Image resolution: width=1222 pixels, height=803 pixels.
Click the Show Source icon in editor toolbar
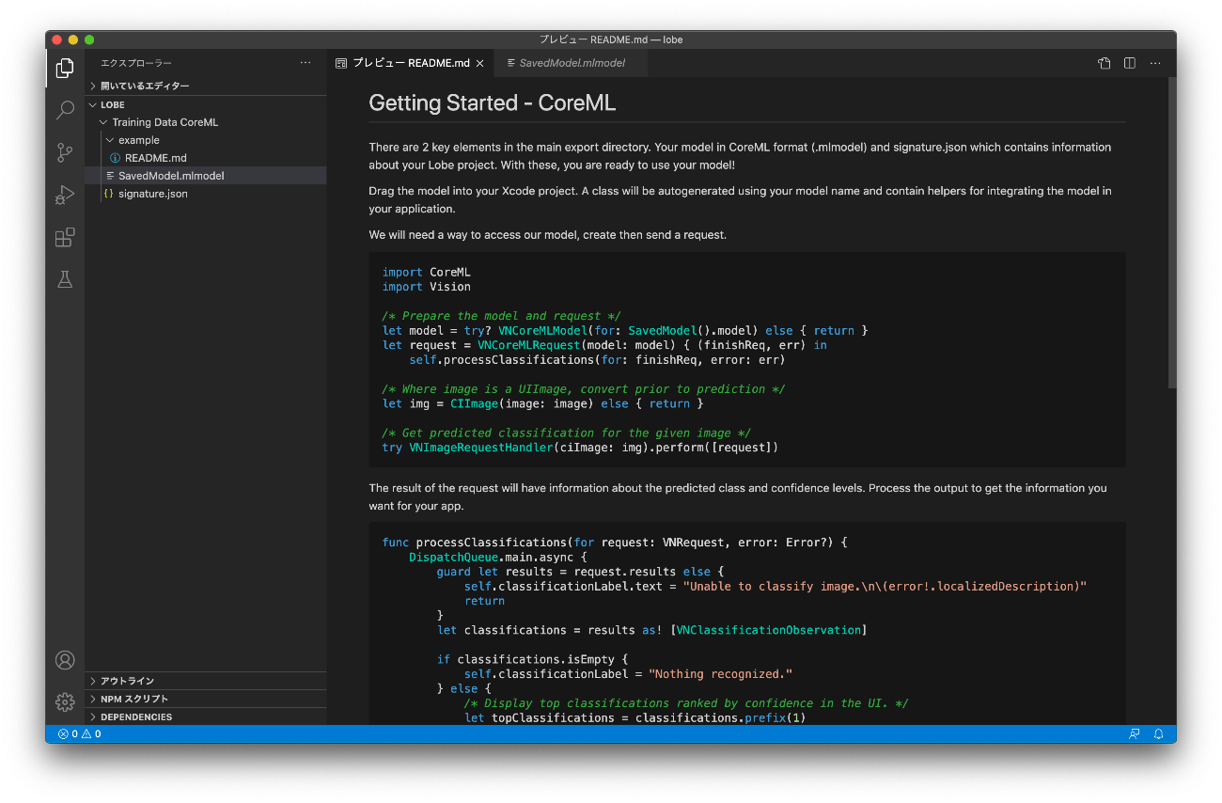(x=1104, y=63)
